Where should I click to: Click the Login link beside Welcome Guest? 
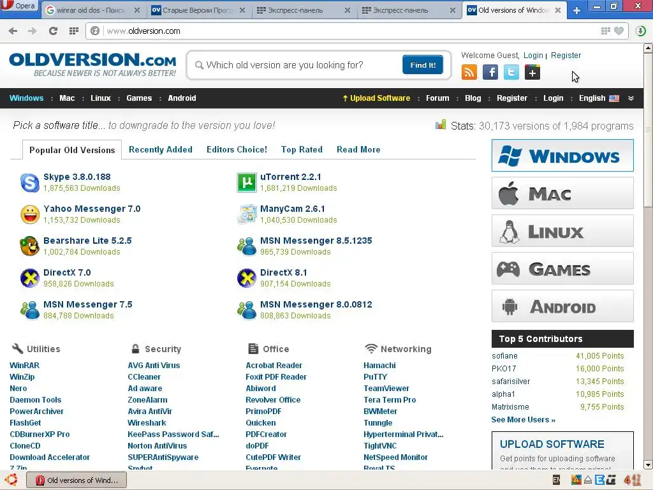(x=533, y=56)
